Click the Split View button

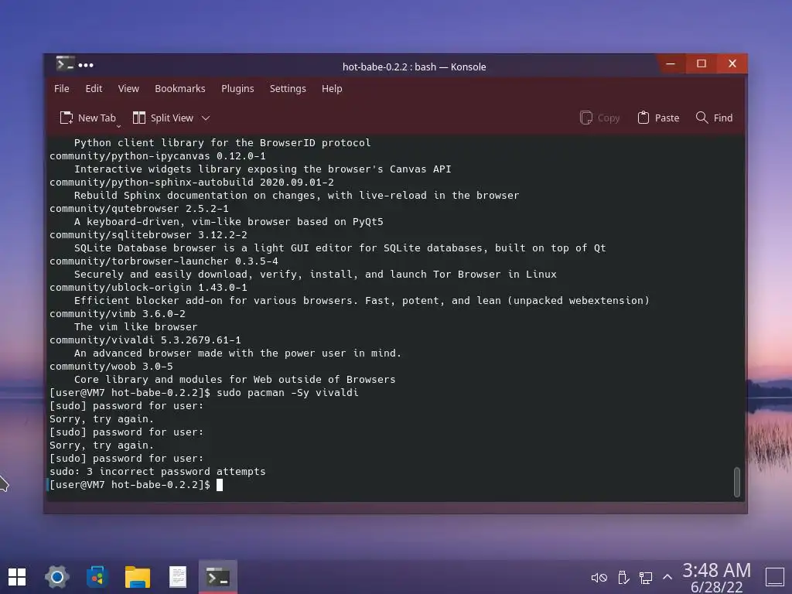pyautogui.click(x=162, y=118)
